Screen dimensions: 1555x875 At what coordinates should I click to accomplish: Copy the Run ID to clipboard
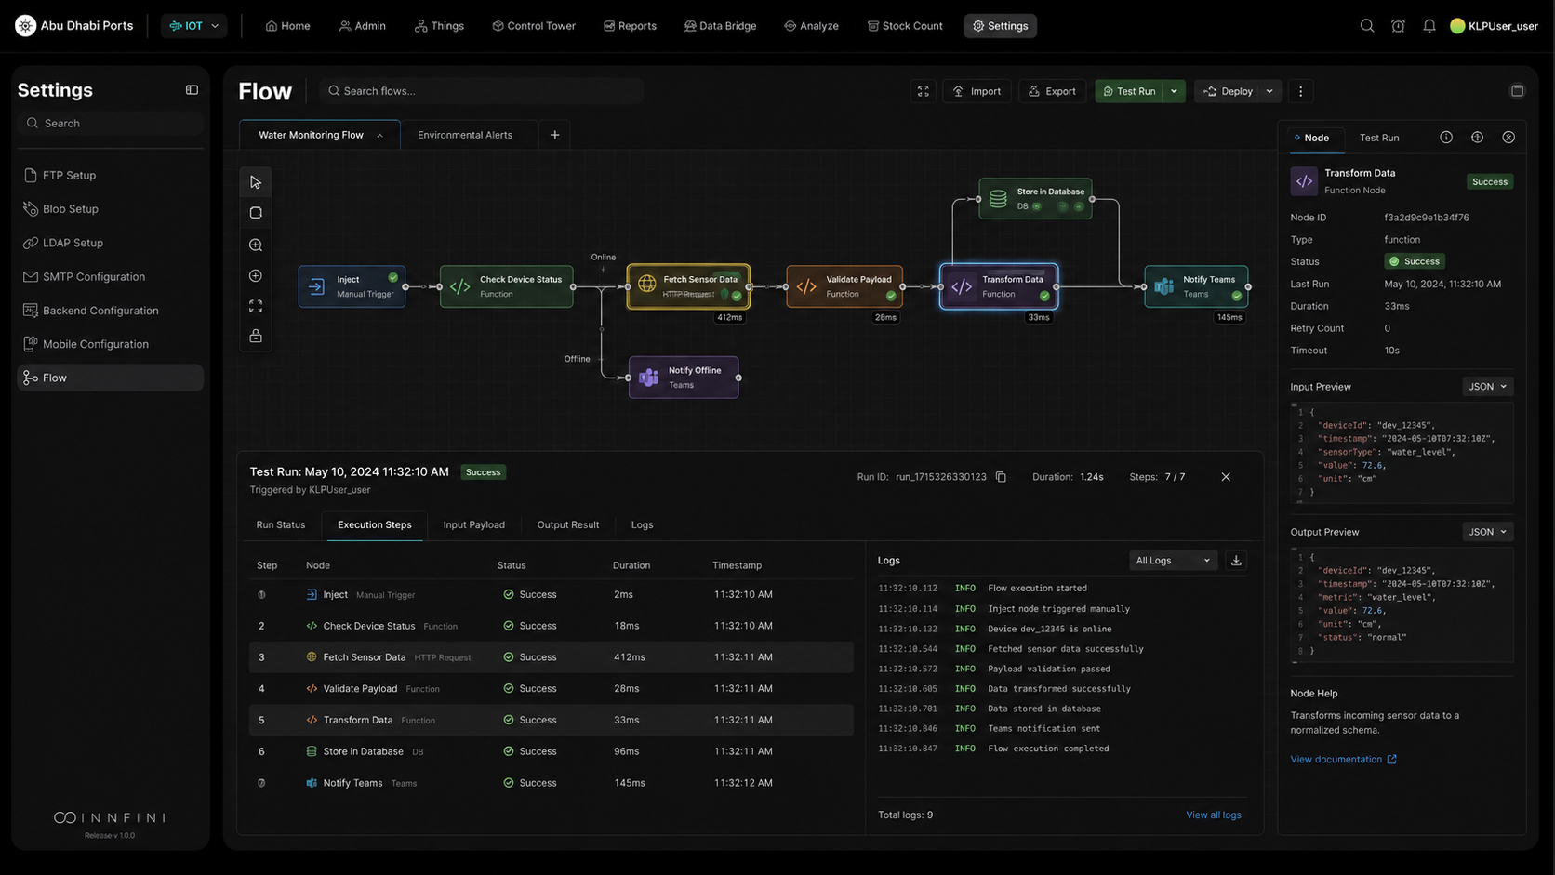click(x=1002, y=477)
